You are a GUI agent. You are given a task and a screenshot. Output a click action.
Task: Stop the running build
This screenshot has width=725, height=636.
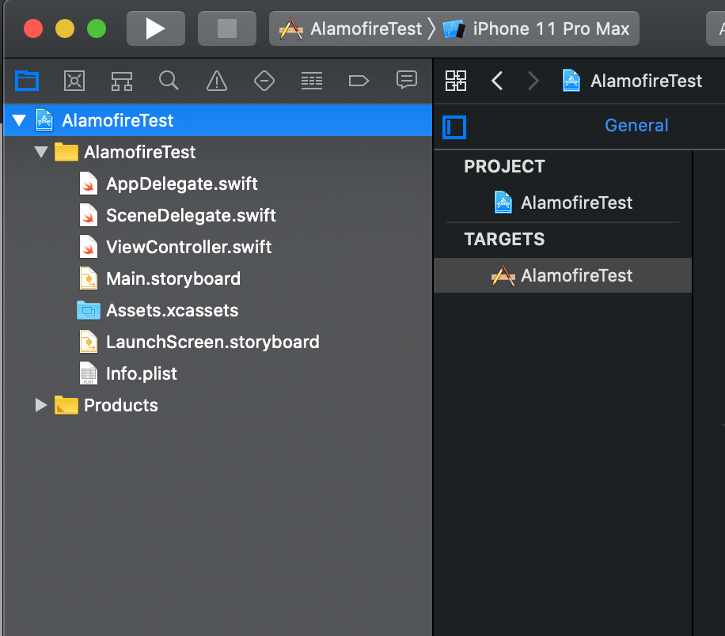click(227, 28)
